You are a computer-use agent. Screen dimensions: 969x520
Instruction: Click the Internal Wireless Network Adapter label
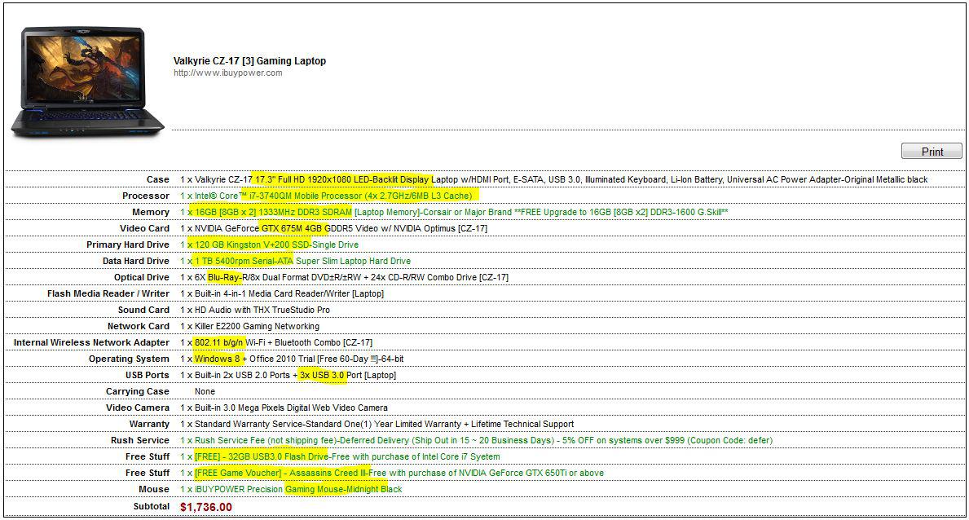coord(91,342)
